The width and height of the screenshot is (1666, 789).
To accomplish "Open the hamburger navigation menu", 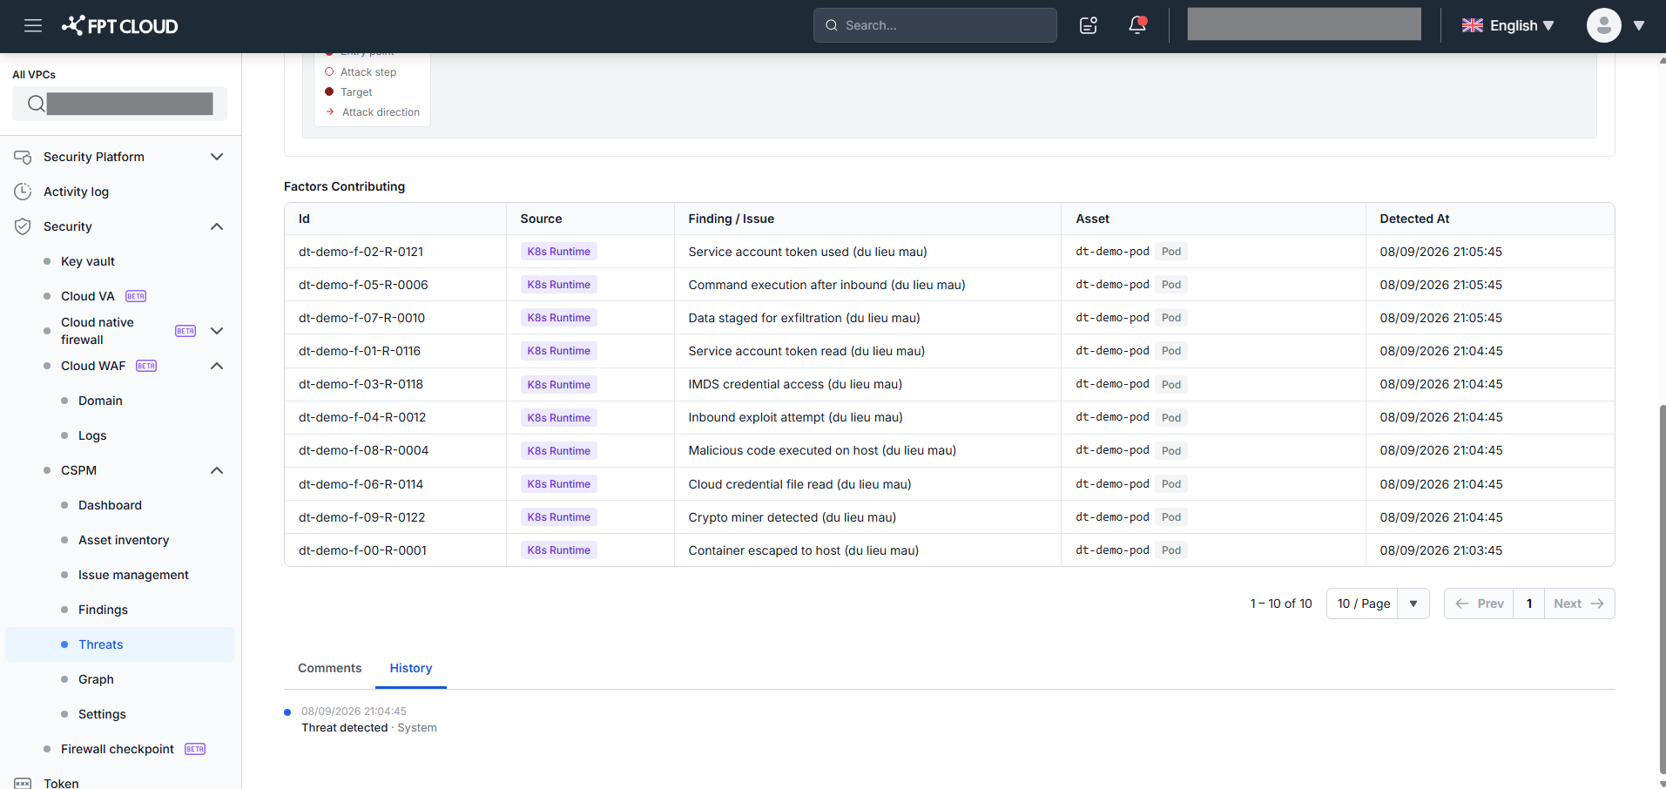I will (33, 25).
